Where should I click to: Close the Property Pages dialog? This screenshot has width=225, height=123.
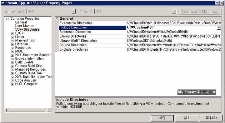click(222, 3)
